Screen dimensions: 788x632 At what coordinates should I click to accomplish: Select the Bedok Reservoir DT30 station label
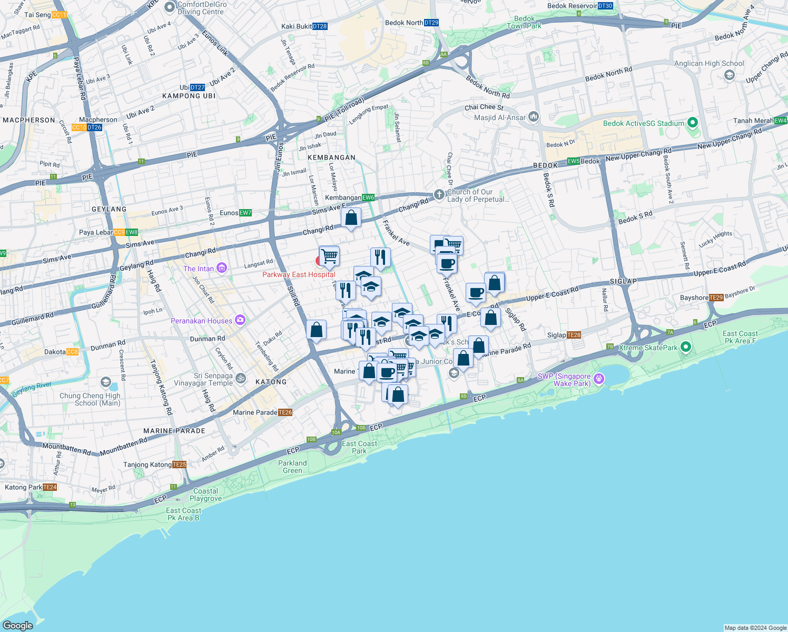pos(580,6)
